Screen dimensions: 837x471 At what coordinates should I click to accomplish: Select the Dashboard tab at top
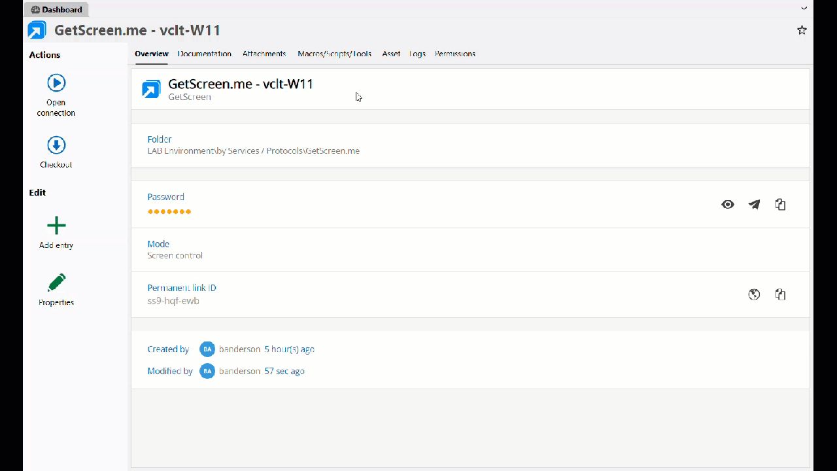57,10
